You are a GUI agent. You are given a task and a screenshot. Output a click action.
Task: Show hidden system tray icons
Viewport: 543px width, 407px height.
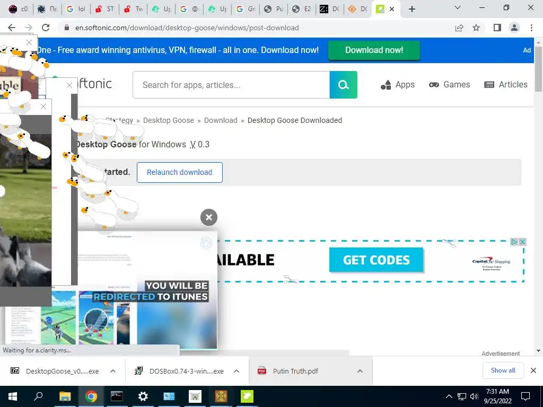pyautogui.click(x=449, y=396)
